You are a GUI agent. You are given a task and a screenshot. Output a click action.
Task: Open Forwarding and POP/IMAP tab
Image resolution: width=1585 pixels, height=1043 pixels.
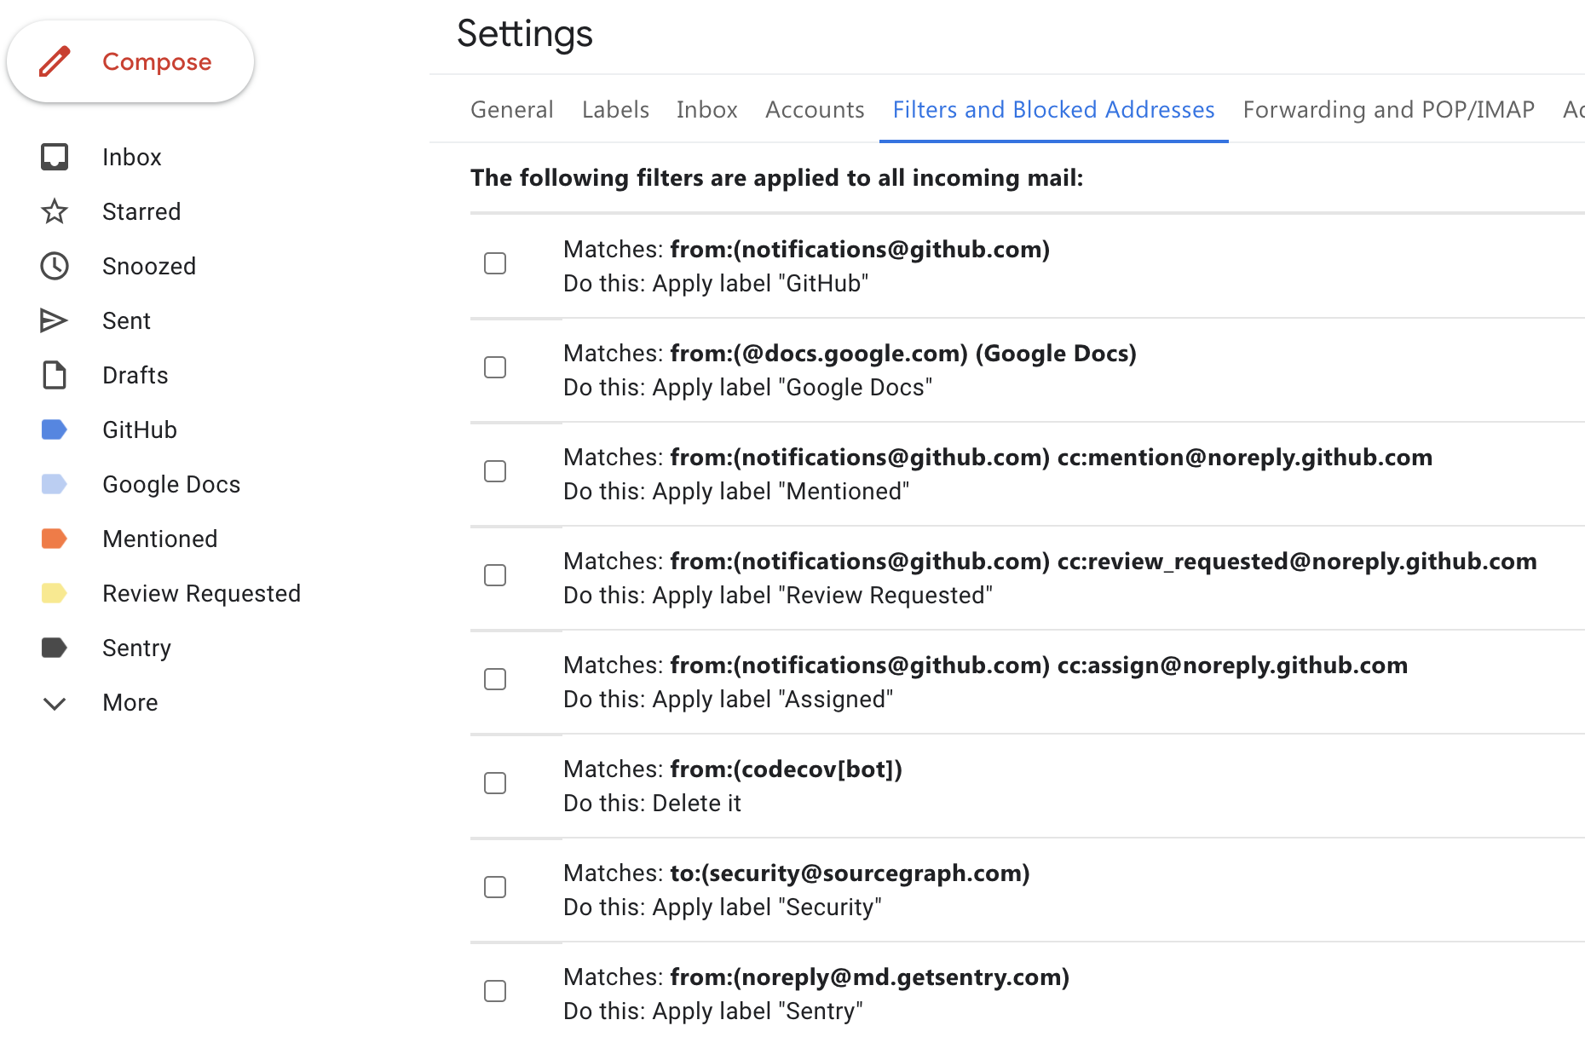pyautogui.click(x=1388, y=109)
